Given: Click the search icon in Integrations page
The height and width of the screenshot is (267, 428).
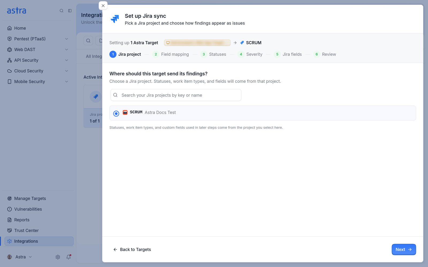Looking at the screenshot, I should (x=88, y=41).
